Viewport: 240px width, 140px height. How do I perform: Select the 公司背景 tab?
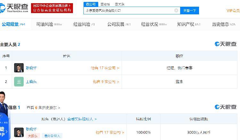(13, 24)
